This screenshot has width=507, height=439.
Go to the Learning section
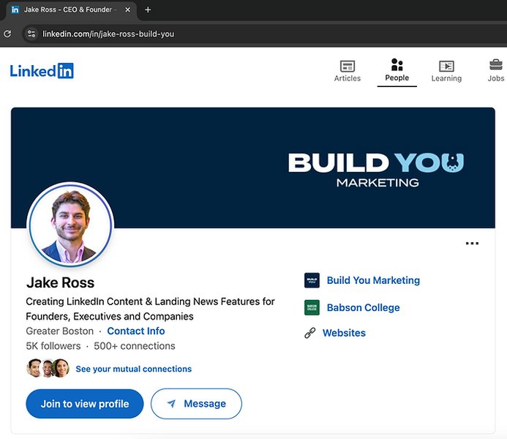tap(446, 71)
